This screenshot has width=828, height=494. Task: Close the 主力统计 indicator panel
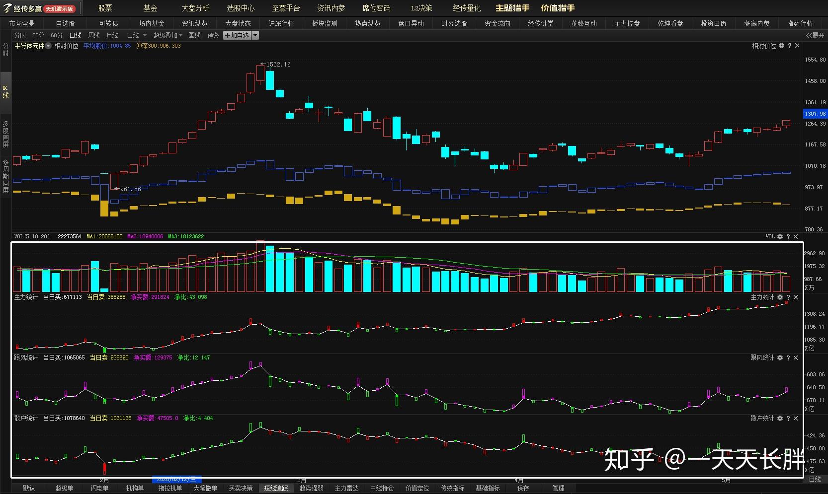click(796, 297)
